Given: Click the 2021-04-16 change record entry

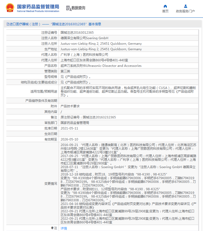Looking at the screenshot, I should click(x=128, y=206).
